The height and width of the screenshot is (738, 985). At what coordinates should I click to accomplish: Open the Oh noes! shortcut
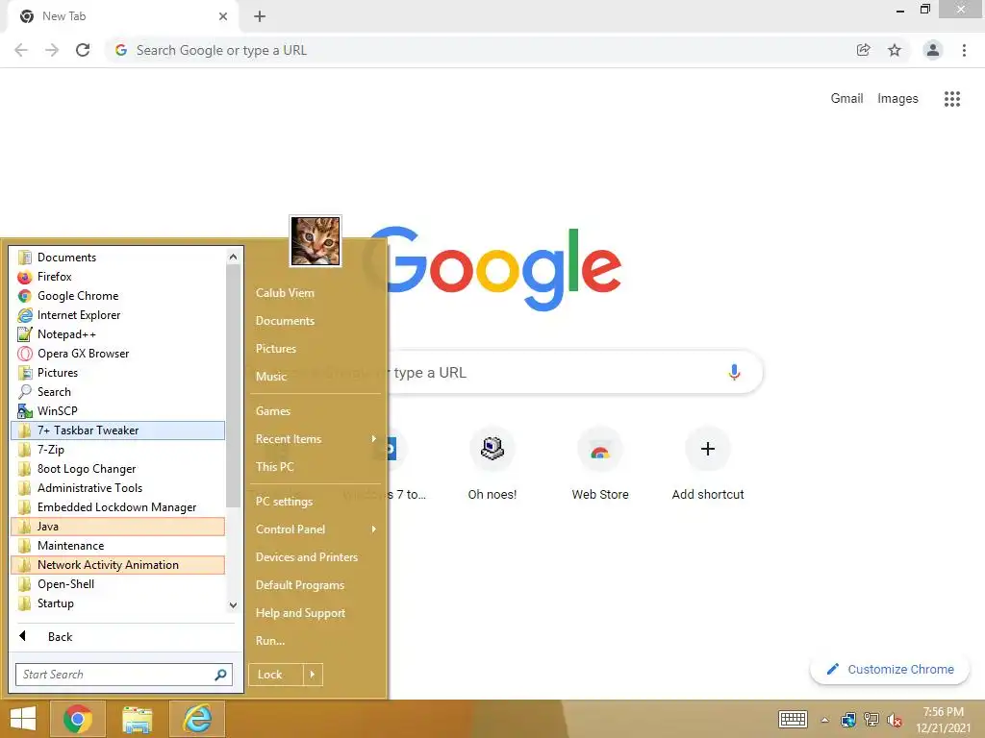coord(492,464)
